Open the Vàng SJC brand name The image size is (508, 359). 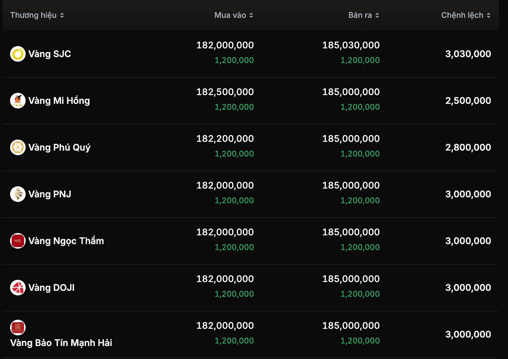point(50,54)
